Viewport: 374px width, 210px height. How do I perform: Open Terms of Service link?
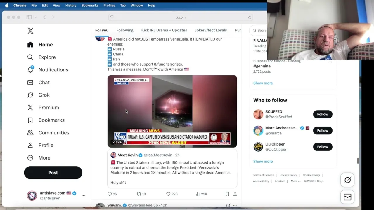click(263, 175)
